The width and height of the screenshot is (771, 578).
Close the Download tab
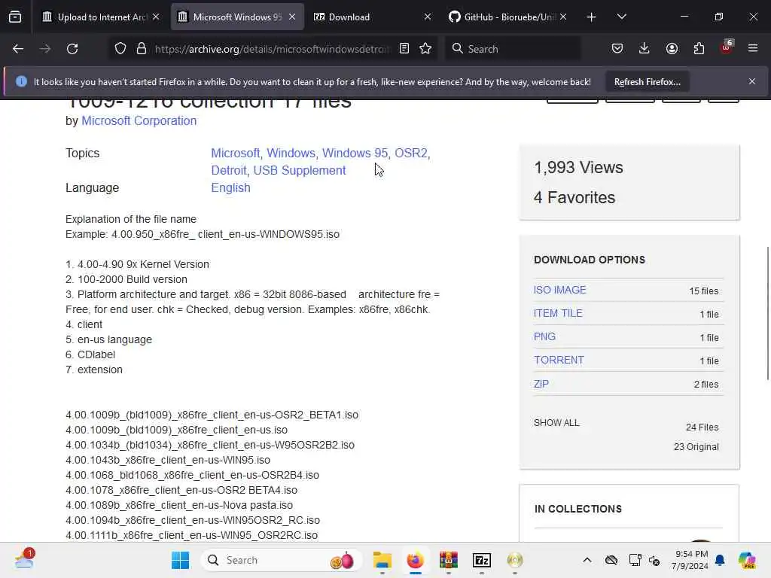tap(428, 17)
